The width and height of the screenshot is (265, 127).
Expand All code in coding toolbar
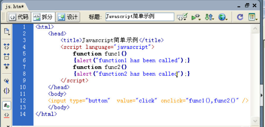click(x=7, y=66)
